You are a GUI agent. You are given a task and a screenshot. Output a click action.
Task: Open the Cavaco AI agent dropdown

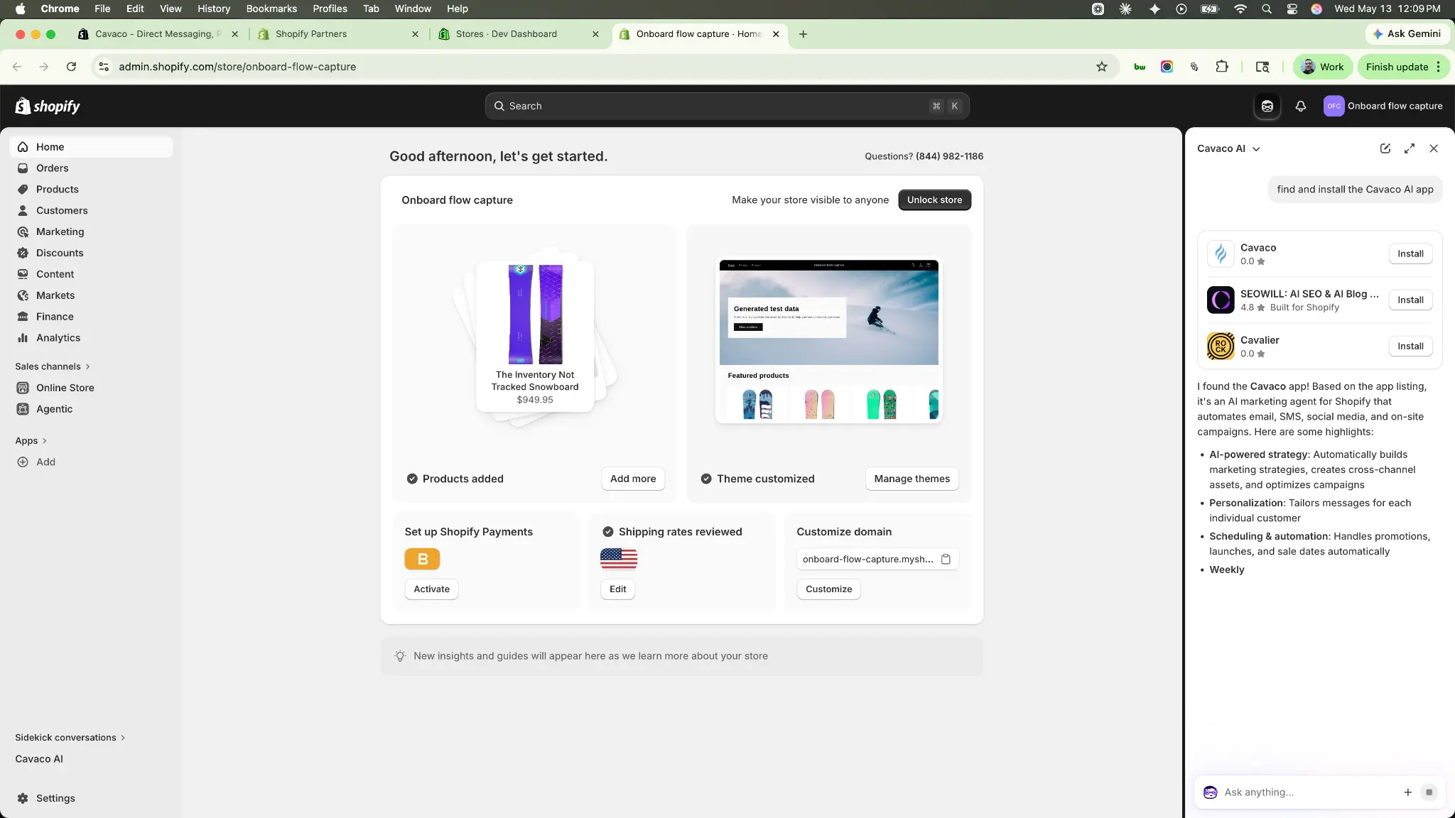pyautogui.click(x=1228, y=148)
